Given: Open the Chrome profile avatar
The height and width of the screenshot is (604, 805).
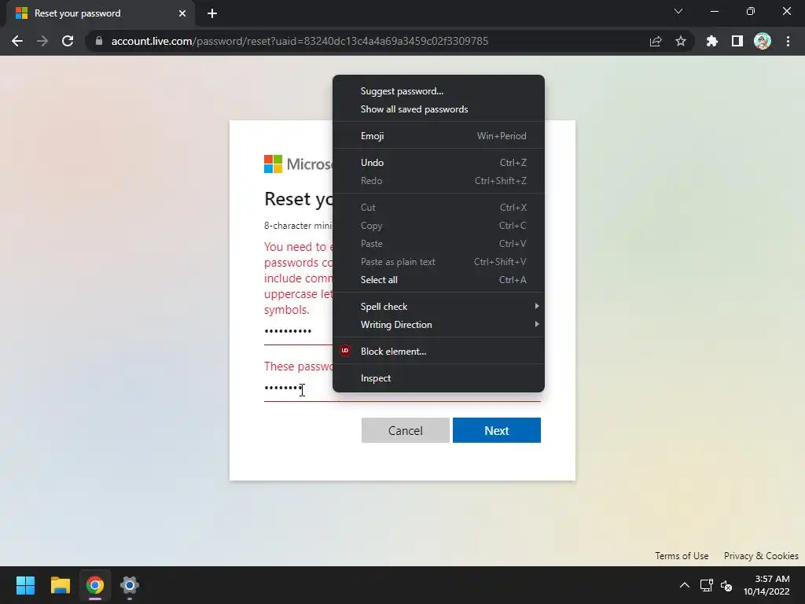Looking at the screenshot, I should pos(763,41).
